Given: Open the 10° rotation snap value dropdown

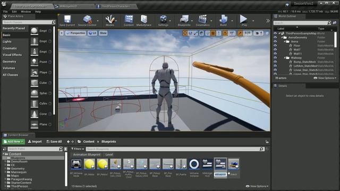Looking at the screenshot, I should (232, 33).
